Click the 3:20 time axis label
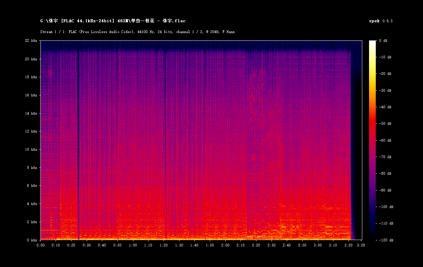The height and width of the screenshot is (267, 423). [x=348, y=245]
